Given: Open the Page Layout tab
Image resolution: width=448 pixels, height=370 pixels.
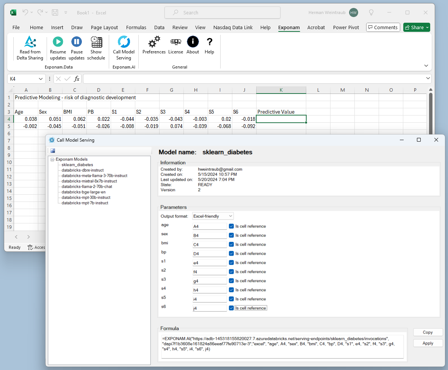Looking at the screenshot, I should (104, 27).
